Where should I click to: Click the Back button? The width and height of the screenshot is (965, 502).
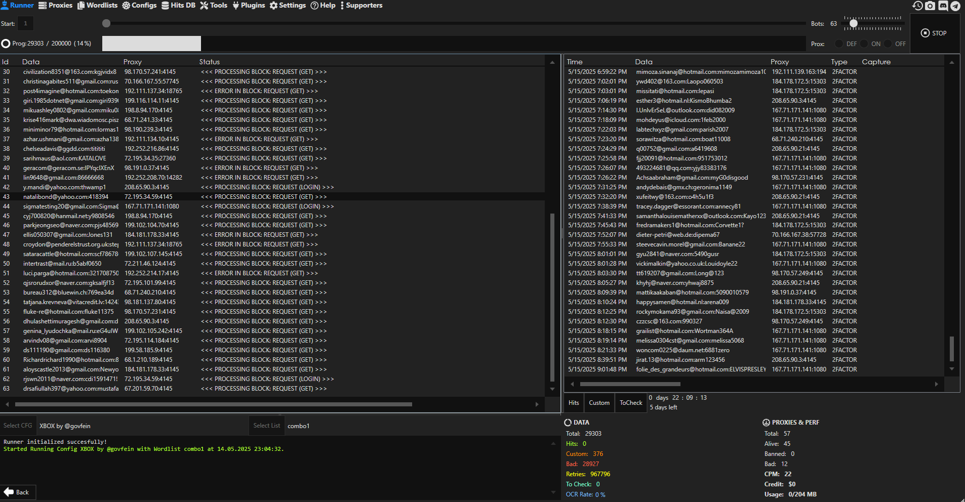18,492
